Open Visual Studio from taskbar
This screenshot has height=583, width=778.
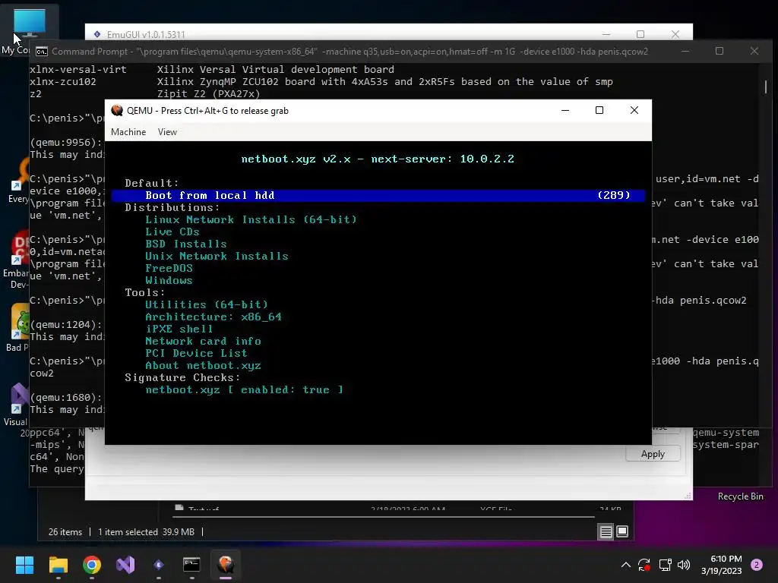click(125, 565)
